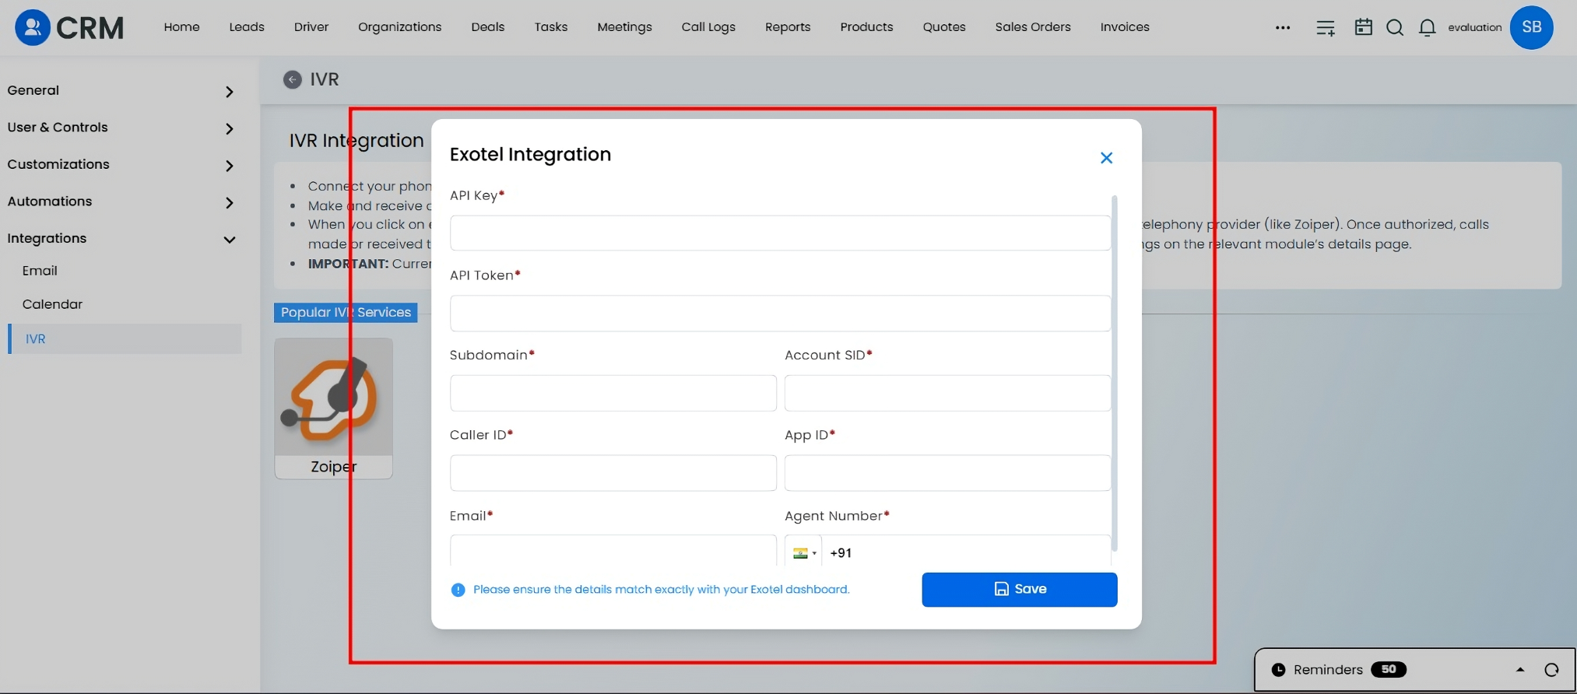Click the Agent Number phone field
This screenshot has height=694, width=1577.
(x=967, y=551)
